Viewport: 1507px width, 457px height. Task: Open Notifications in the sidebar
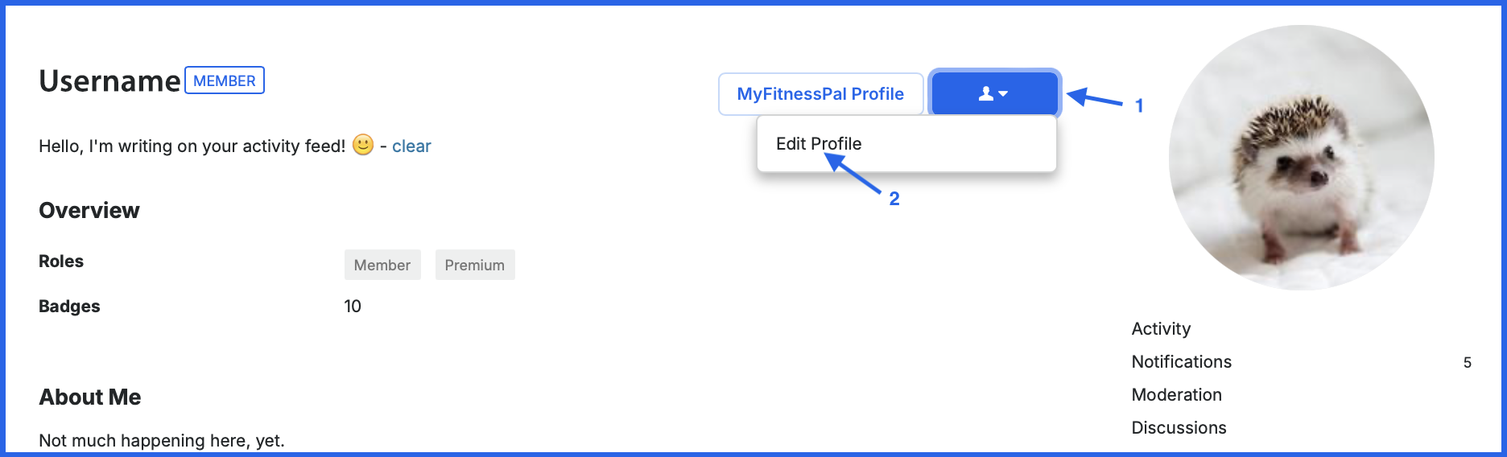tap(1182, 362)
